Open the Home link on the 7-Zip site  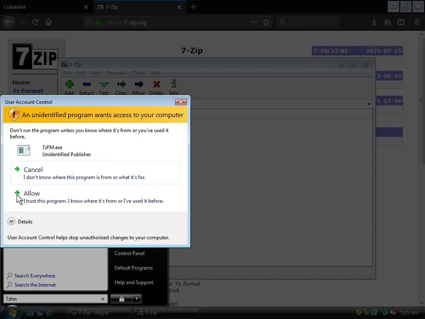click(x=22, y=82)
